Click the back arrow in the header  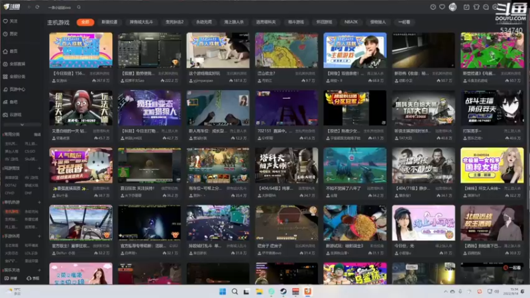tap(29, 7)
